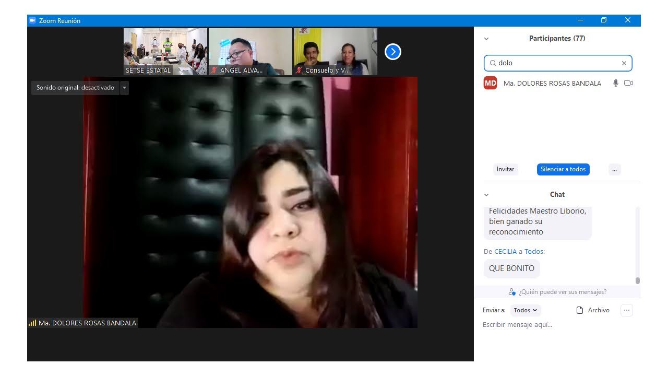Open more chat options menu

click(627, 310)
